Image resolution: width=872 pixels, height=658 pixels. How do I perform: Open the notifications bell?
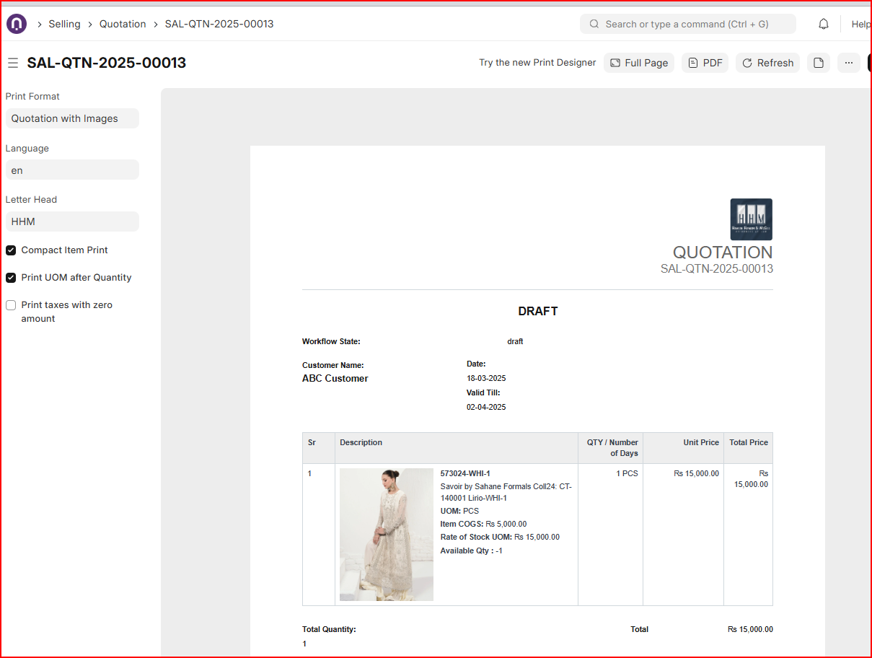[x=823, y=24]
